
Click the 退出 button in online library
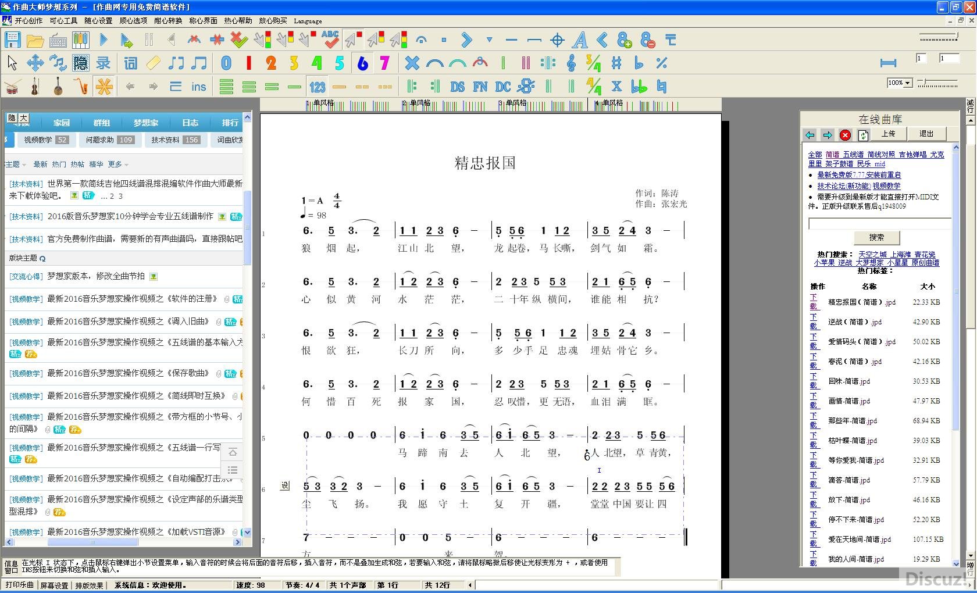(926, 134)
